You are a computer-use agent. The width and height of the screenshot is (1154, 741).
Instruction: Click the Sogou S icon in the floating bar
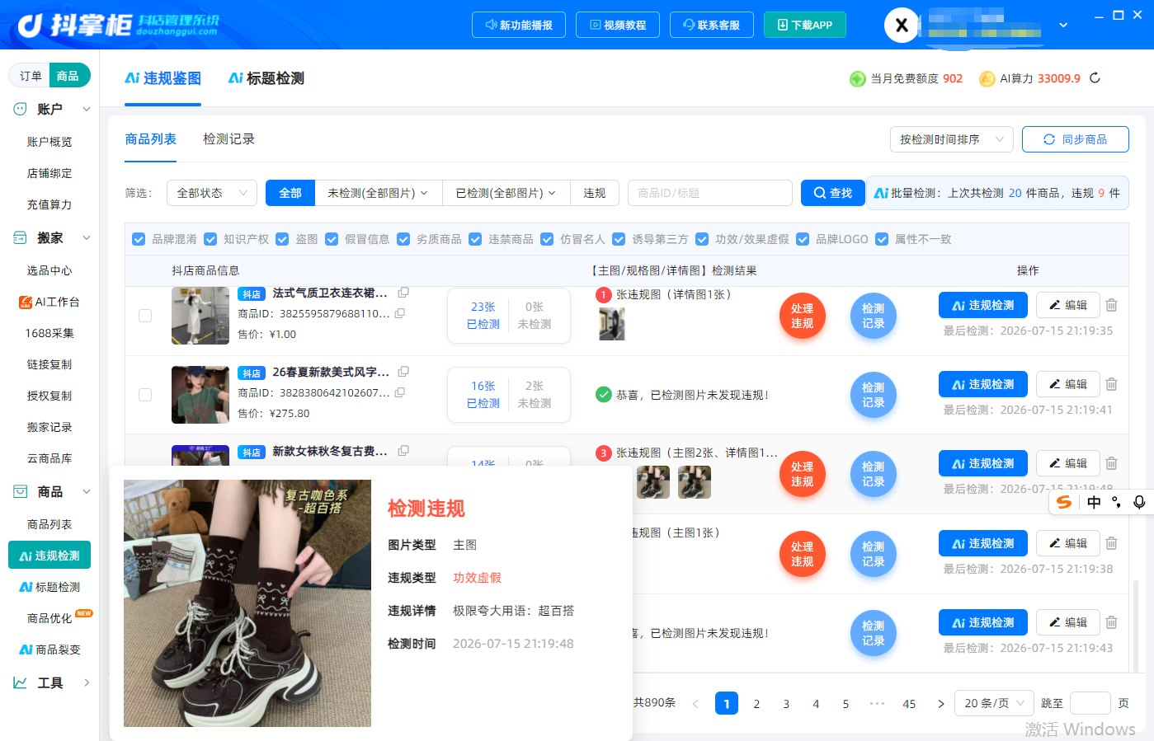1065,502
